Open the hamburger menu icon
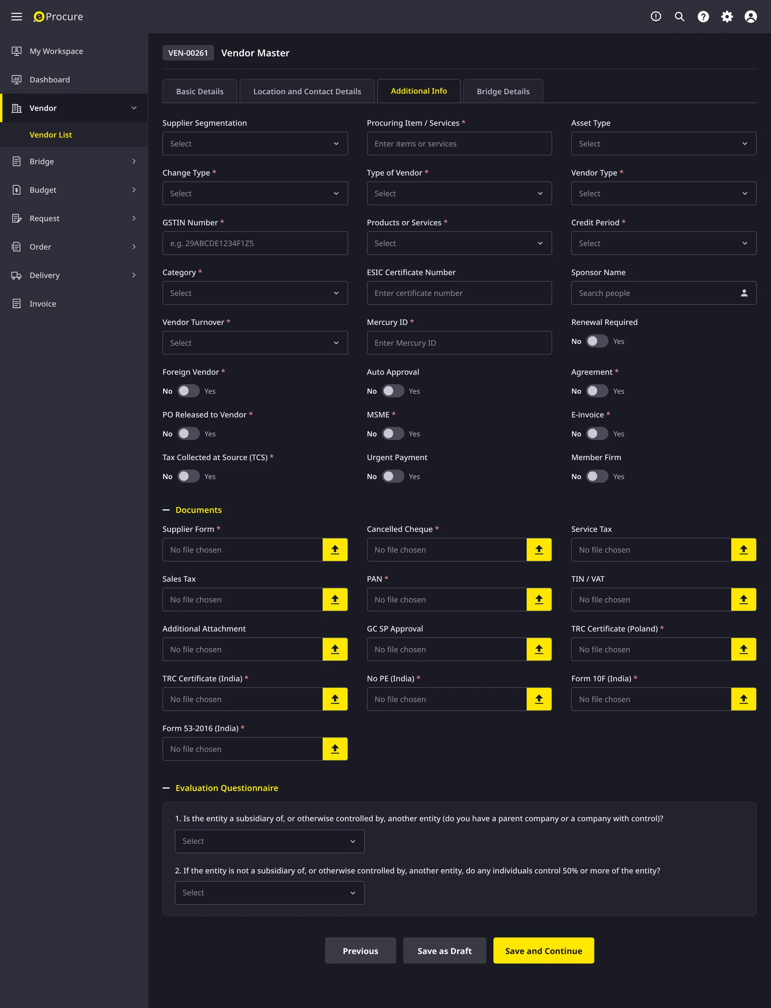Viewport: 771px width, 1008px height. pyautogui.click(x=17, y=17)
